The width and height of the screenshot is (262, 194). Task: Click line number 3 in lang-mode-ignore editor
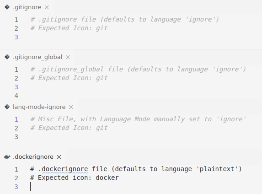16,137
